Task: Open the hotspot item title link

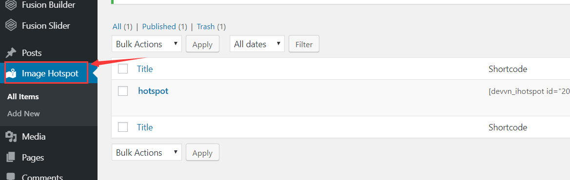Action: (153, 90)
